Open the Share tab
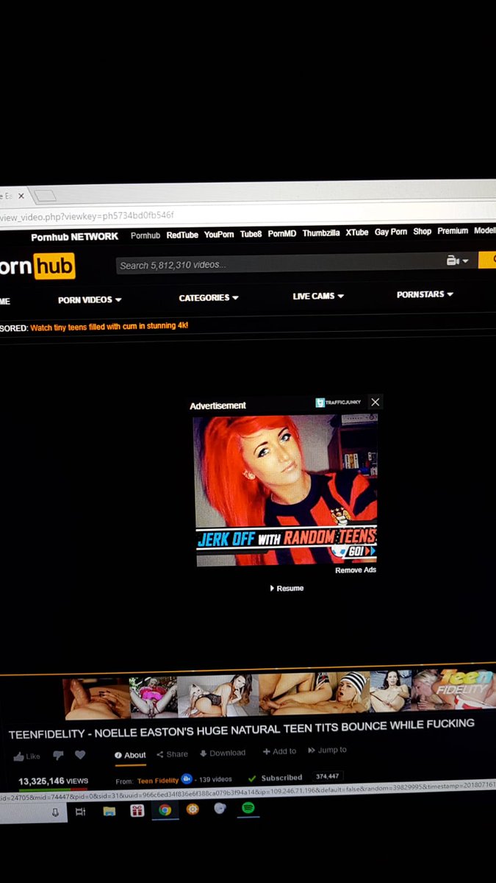Viewport: 496px width, 883px height. tap(172, 754)
